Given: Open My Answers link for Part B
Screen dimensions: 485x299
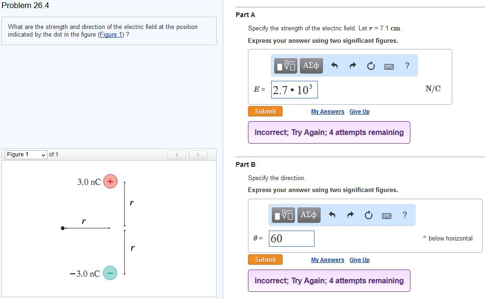Looking at the screenshot, I should 327,260.
